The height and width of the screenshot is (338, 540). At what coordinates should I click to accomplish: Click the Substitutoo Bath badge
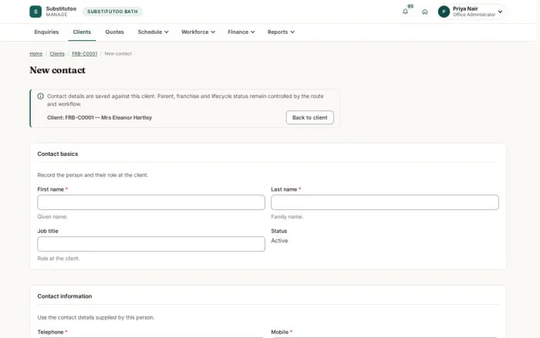113,12
